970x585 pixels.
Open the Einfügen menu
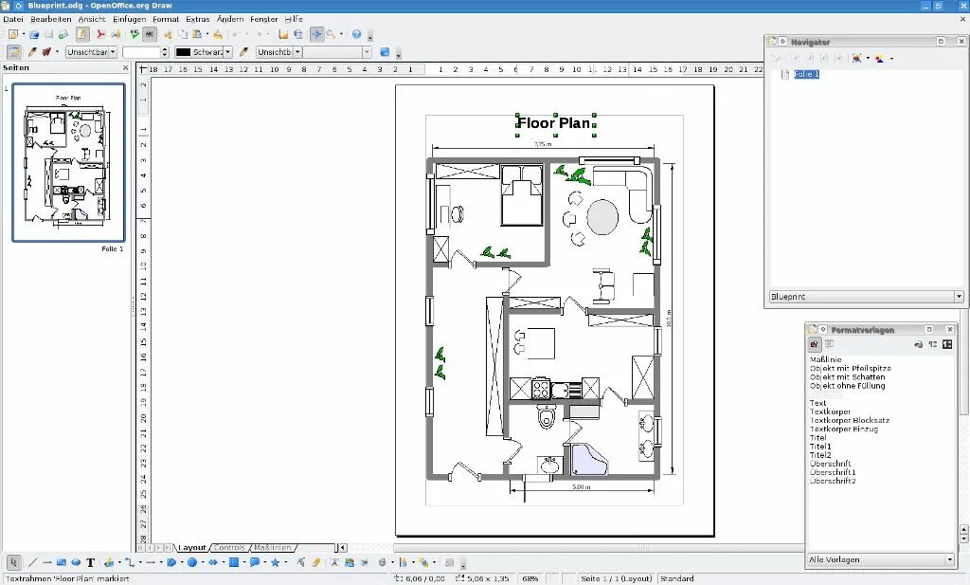click(x=129, y=19)
